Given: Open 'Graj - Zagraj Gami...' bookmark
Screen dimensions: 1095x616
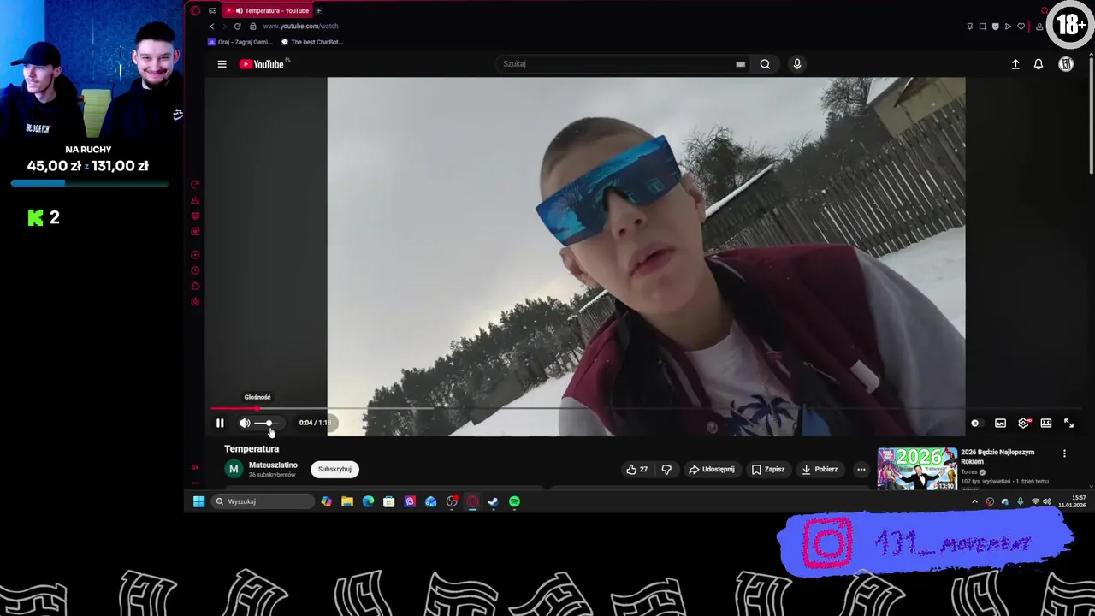Looking at the screenshot, I should pyautogui.click(x=240, y=42).
